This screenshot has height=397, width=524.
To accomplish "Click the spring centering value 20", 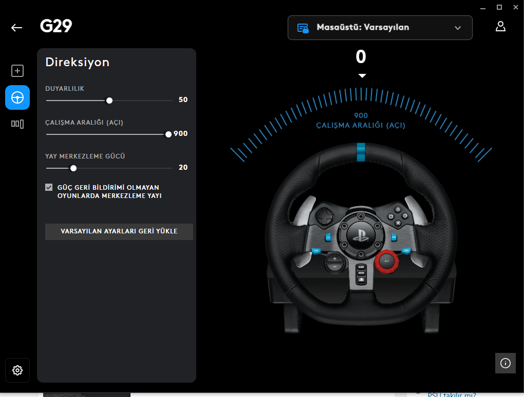I will pos(183,168).
